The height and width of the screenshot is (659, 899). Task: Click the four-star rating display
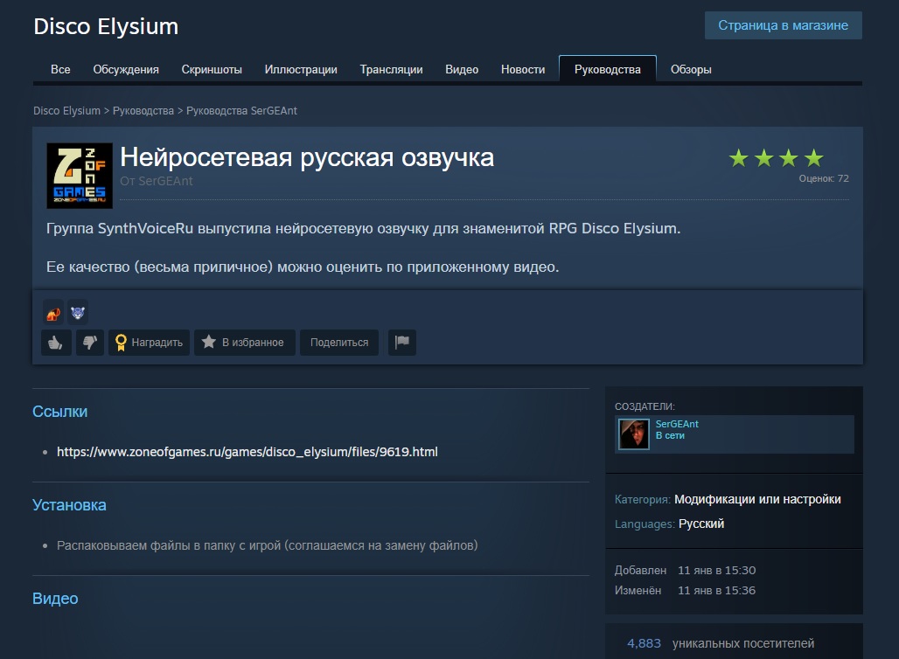pos(776,157)
